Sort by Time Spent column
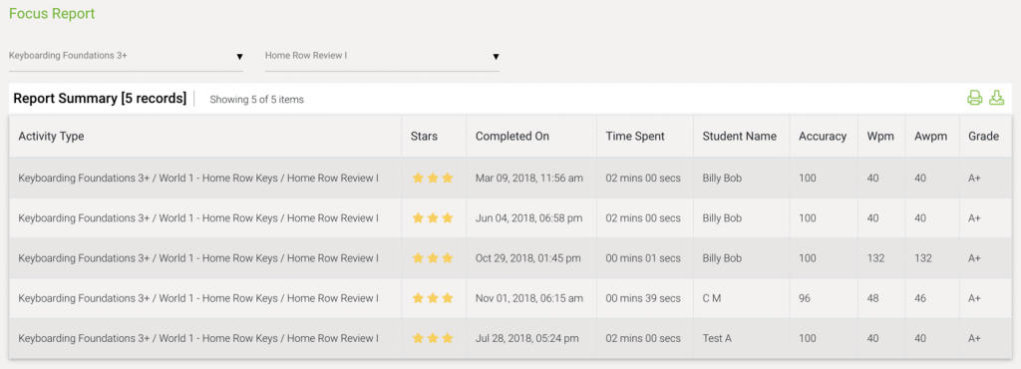The image size is (1021, 369). pyautogui.click(x=635, y=136)
